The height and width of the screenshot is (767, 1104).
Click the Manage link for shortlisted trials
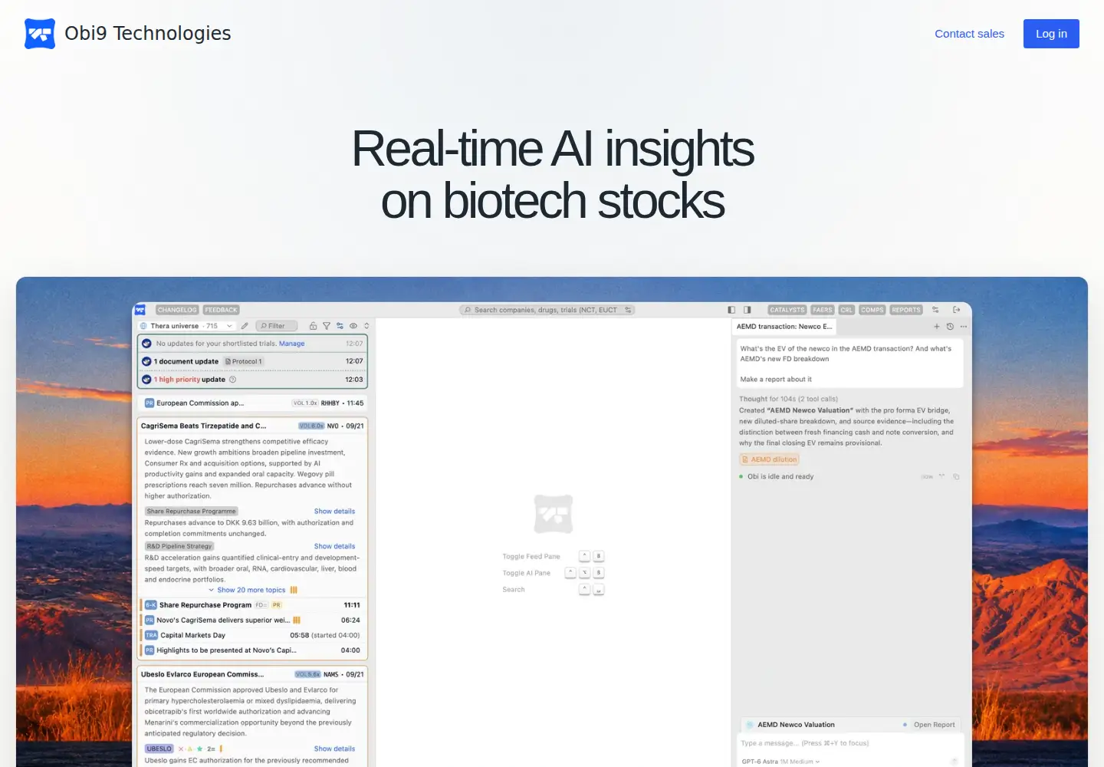click(291, 344)
